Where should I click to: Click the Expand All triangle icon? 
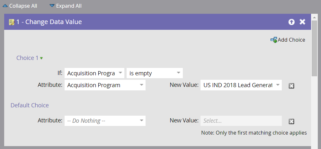click(x=52, y=6)
